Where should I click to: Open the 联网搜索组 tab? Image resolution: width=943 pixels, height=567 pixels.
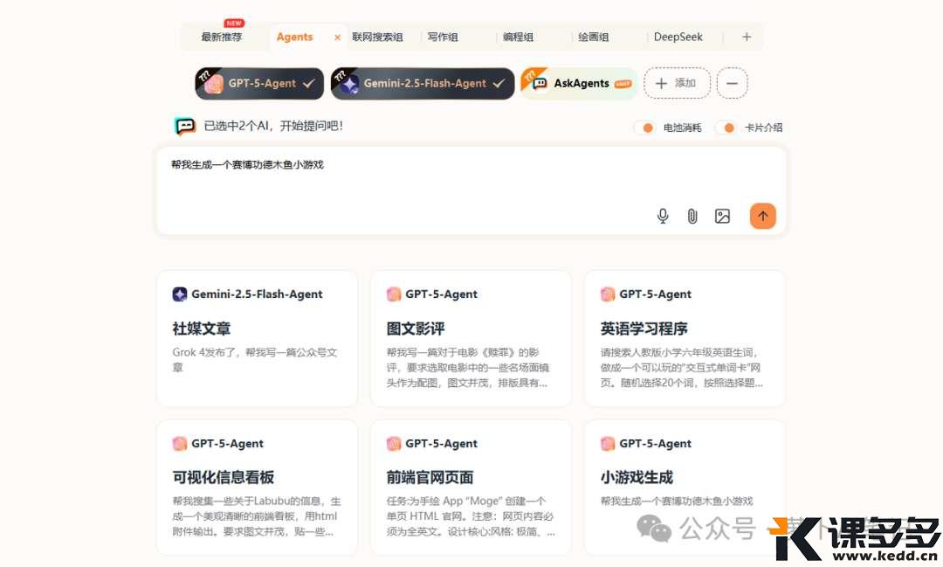(x=378, y=37)
